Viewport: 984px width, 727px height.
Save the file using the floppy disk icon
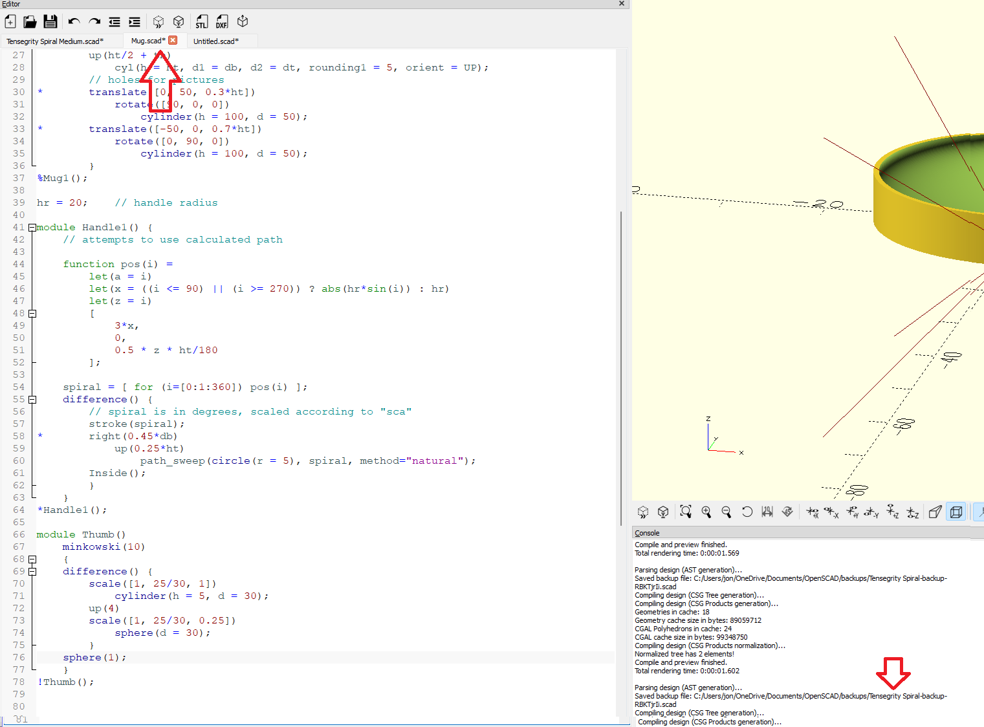(50, 22)
